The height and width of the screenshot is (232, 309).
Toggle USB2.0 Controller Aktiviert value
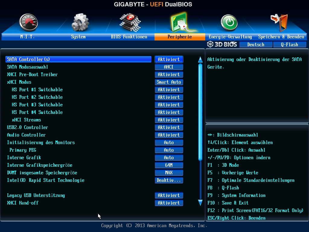(x=169, y=127)
